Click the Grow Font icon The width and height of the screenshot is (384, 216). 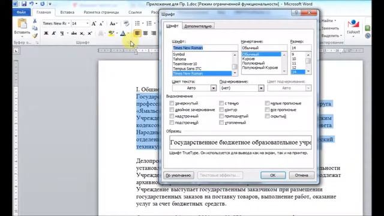(x=94, y=23)
